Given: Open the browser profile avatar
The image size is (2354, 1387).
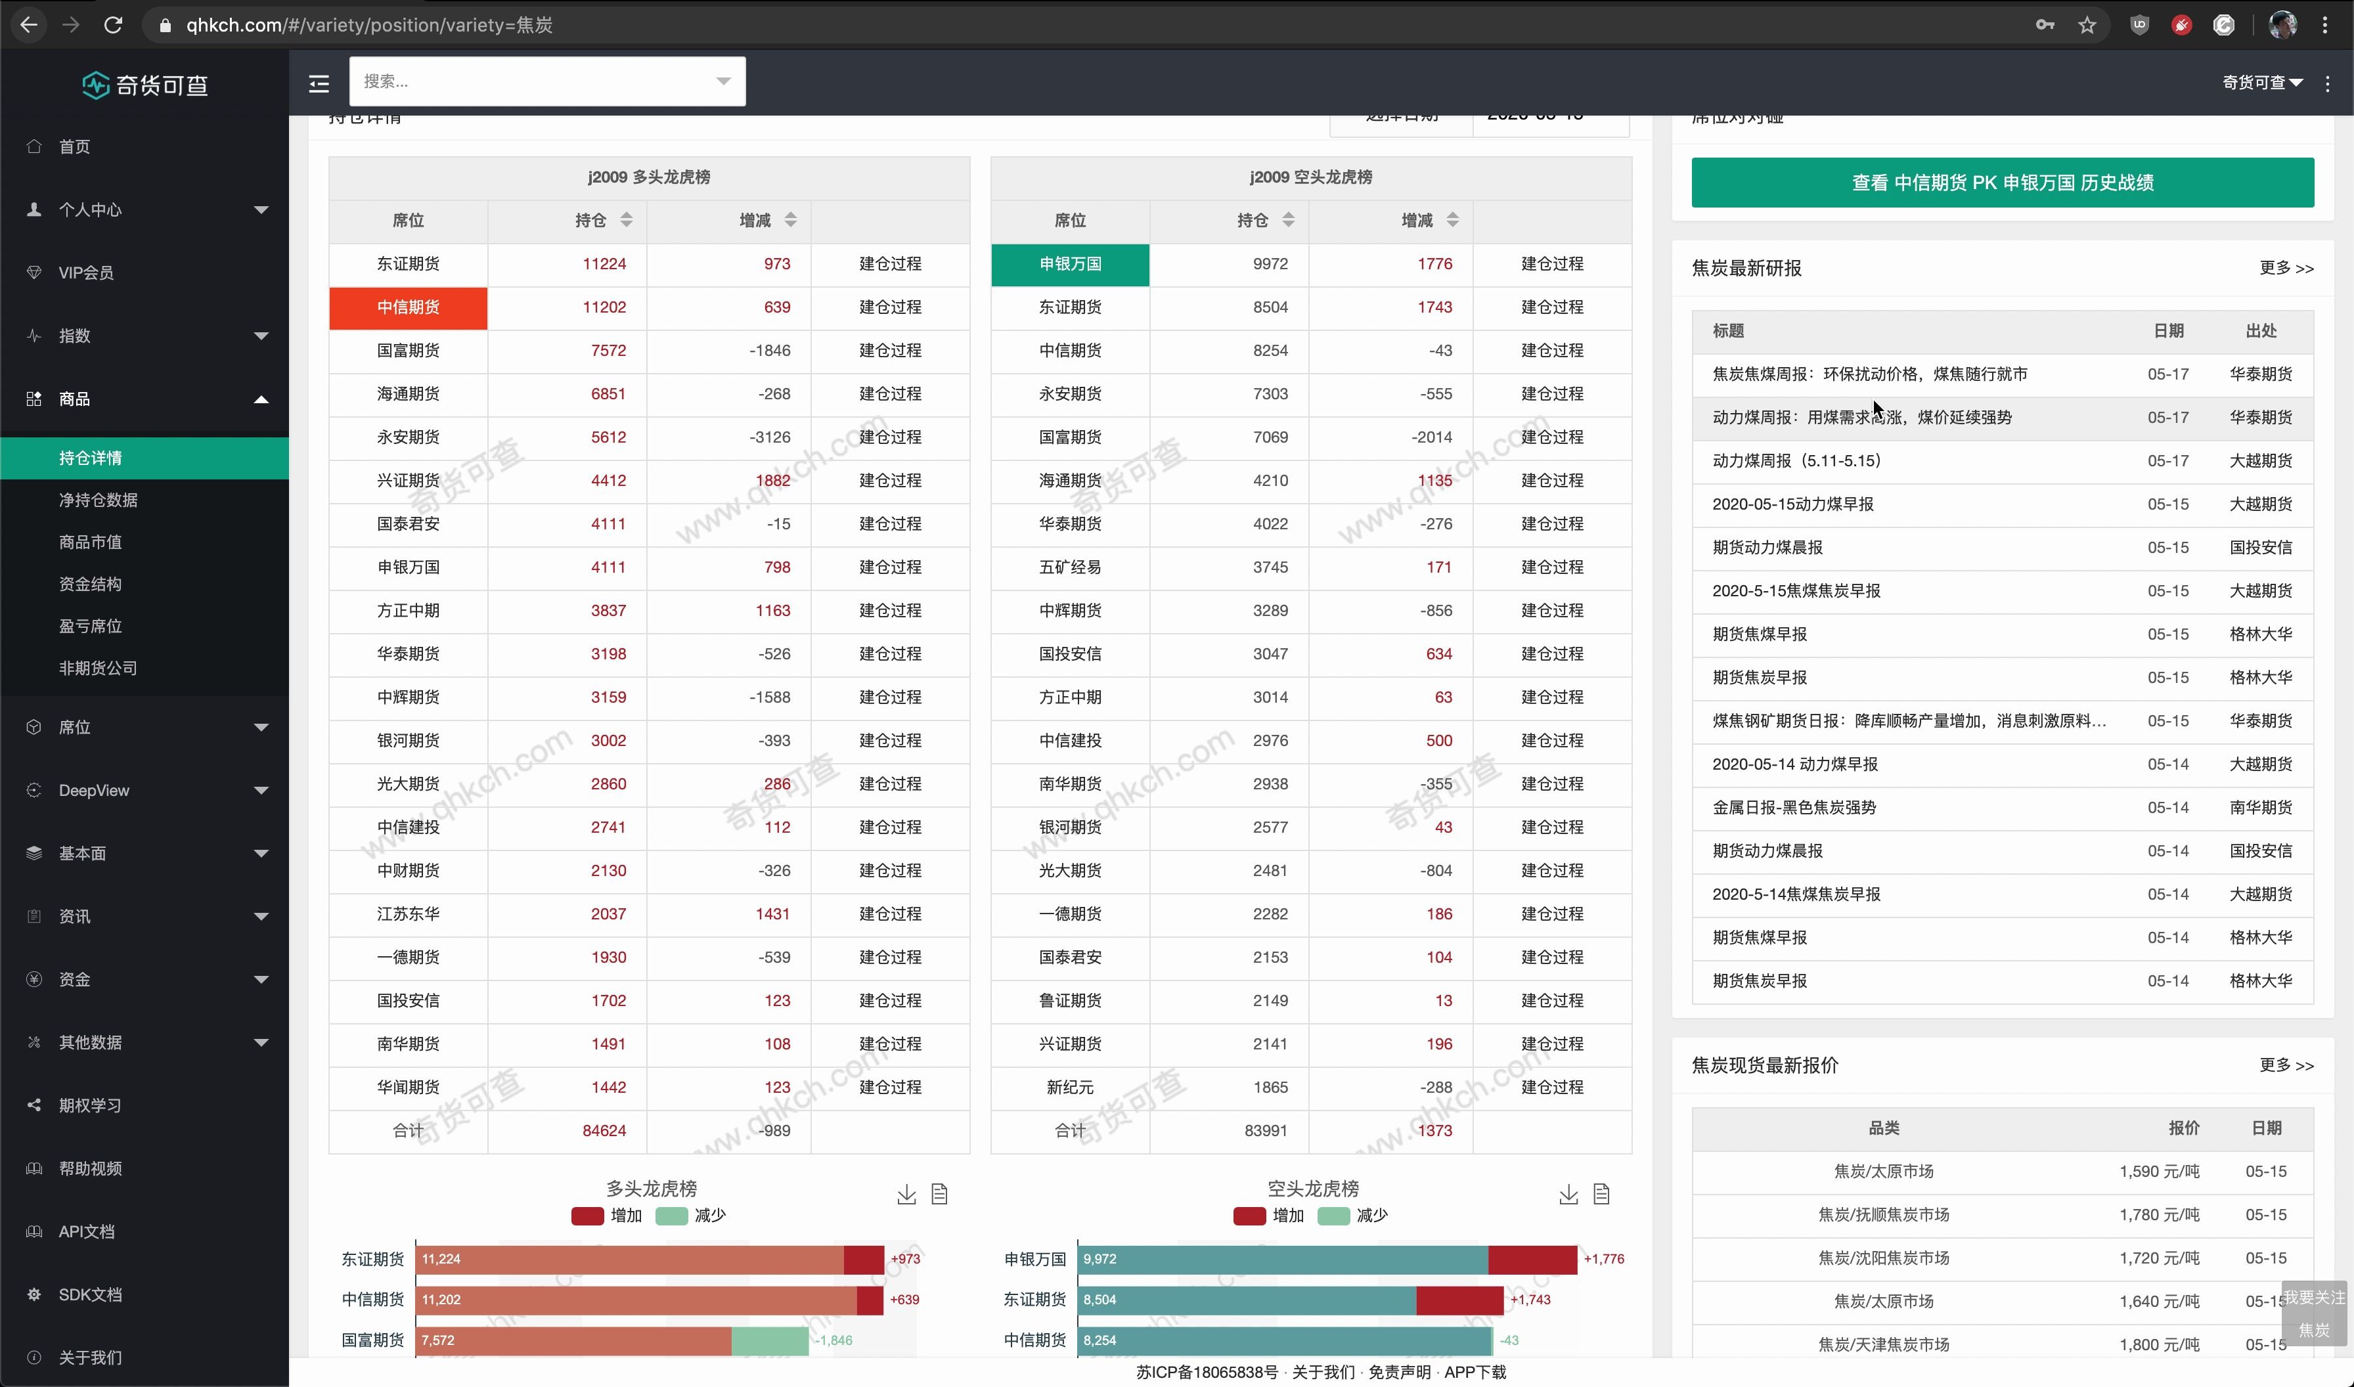Looking at the screenshot, I should coord(2282,25).
